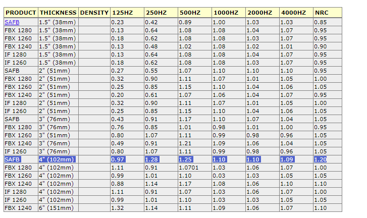The image size is (367, 218).
Task: Click the 0.89 value in 500HZ column
Action: (x=185, y=22)
